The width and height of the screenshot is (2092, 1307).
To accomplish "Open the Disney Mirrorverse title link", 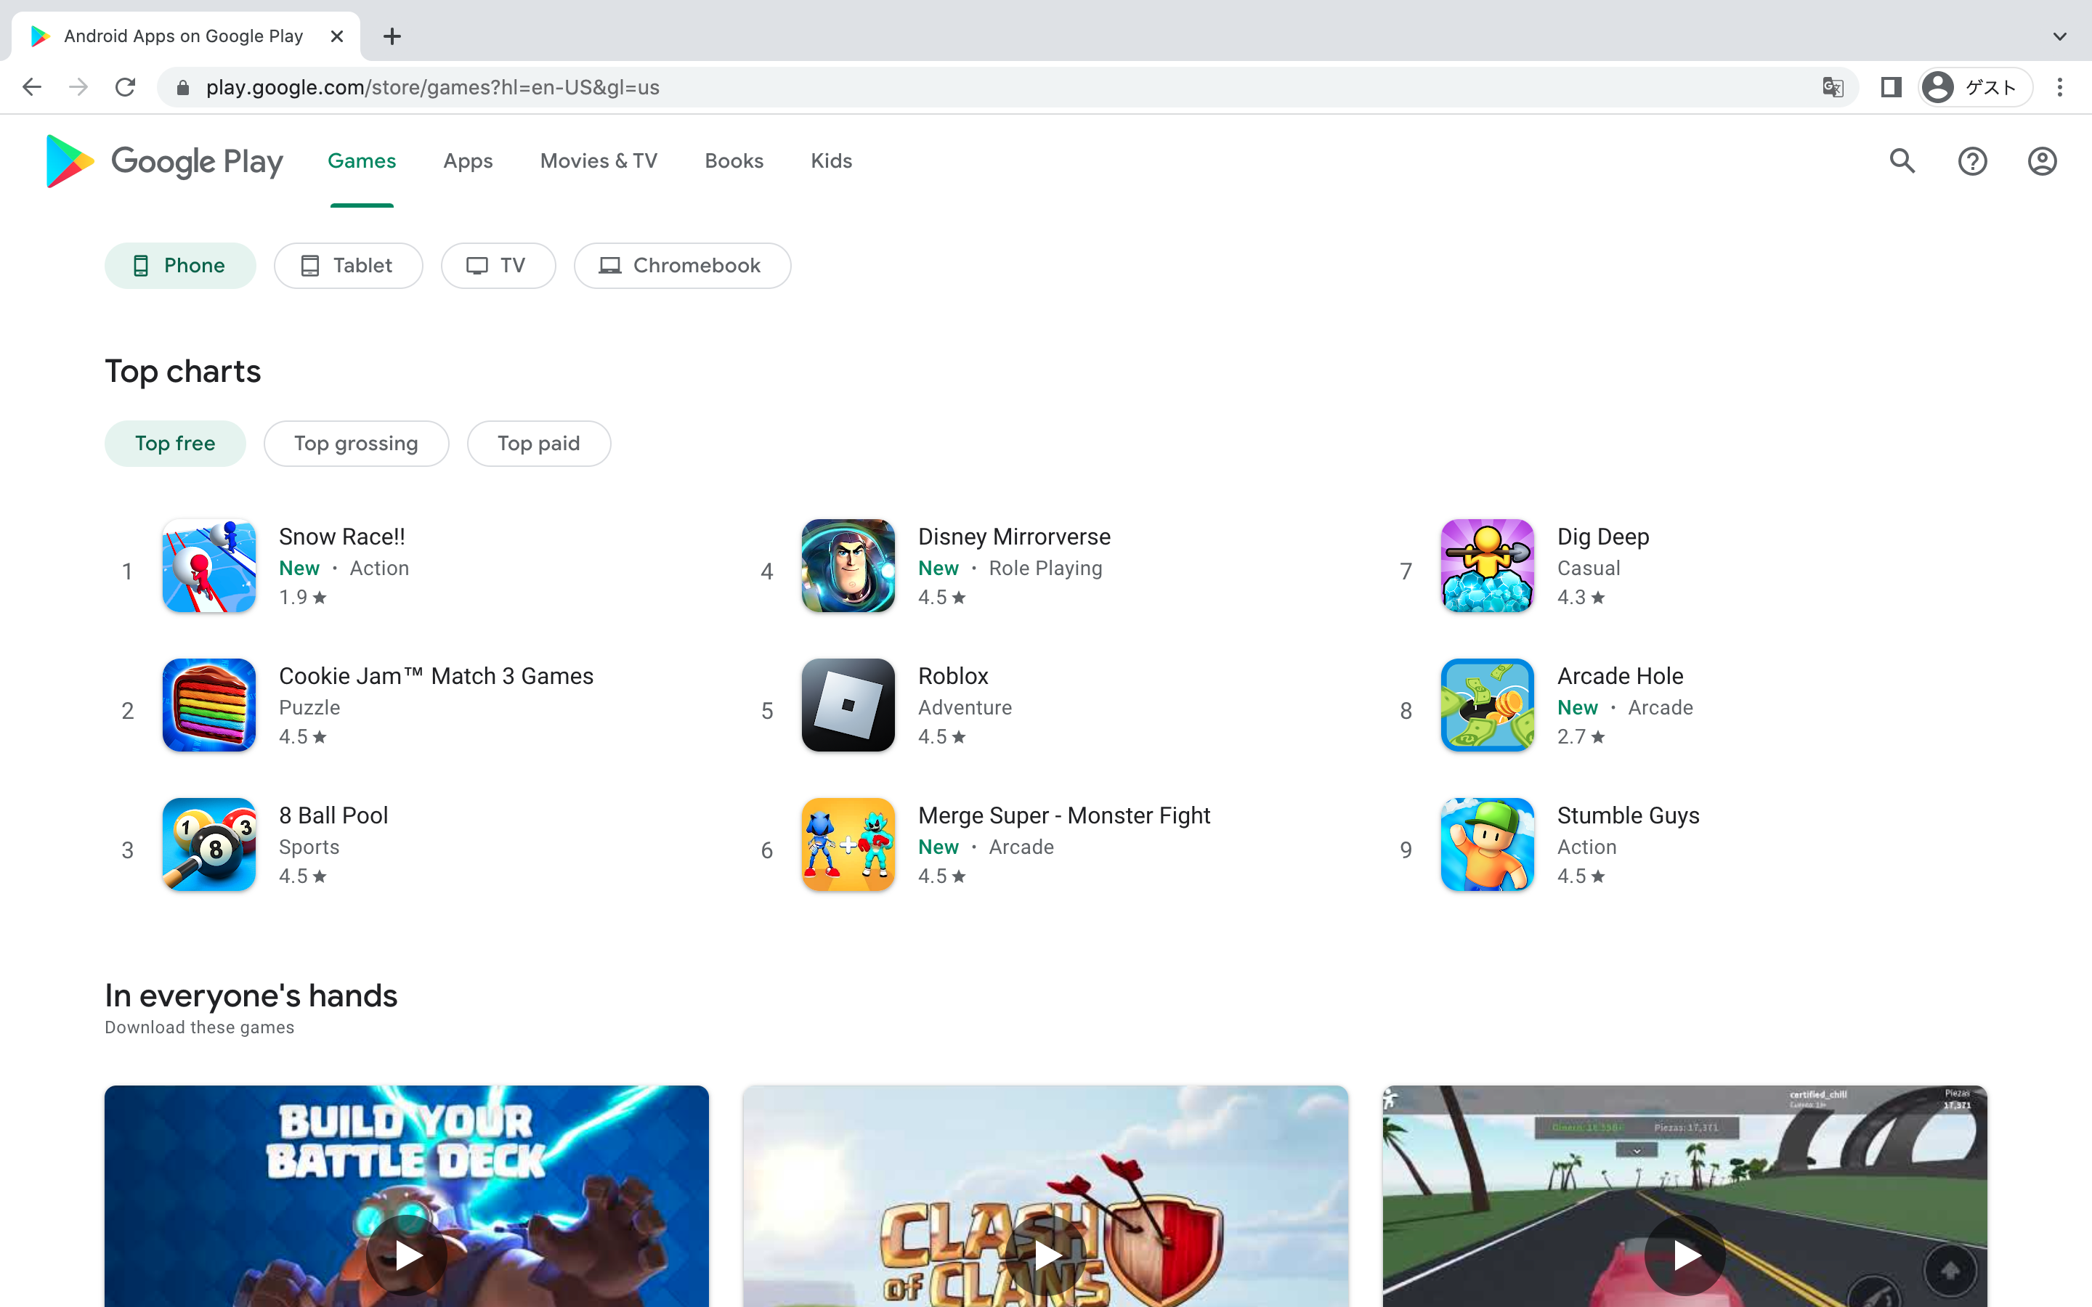I will coord(1013,537).
